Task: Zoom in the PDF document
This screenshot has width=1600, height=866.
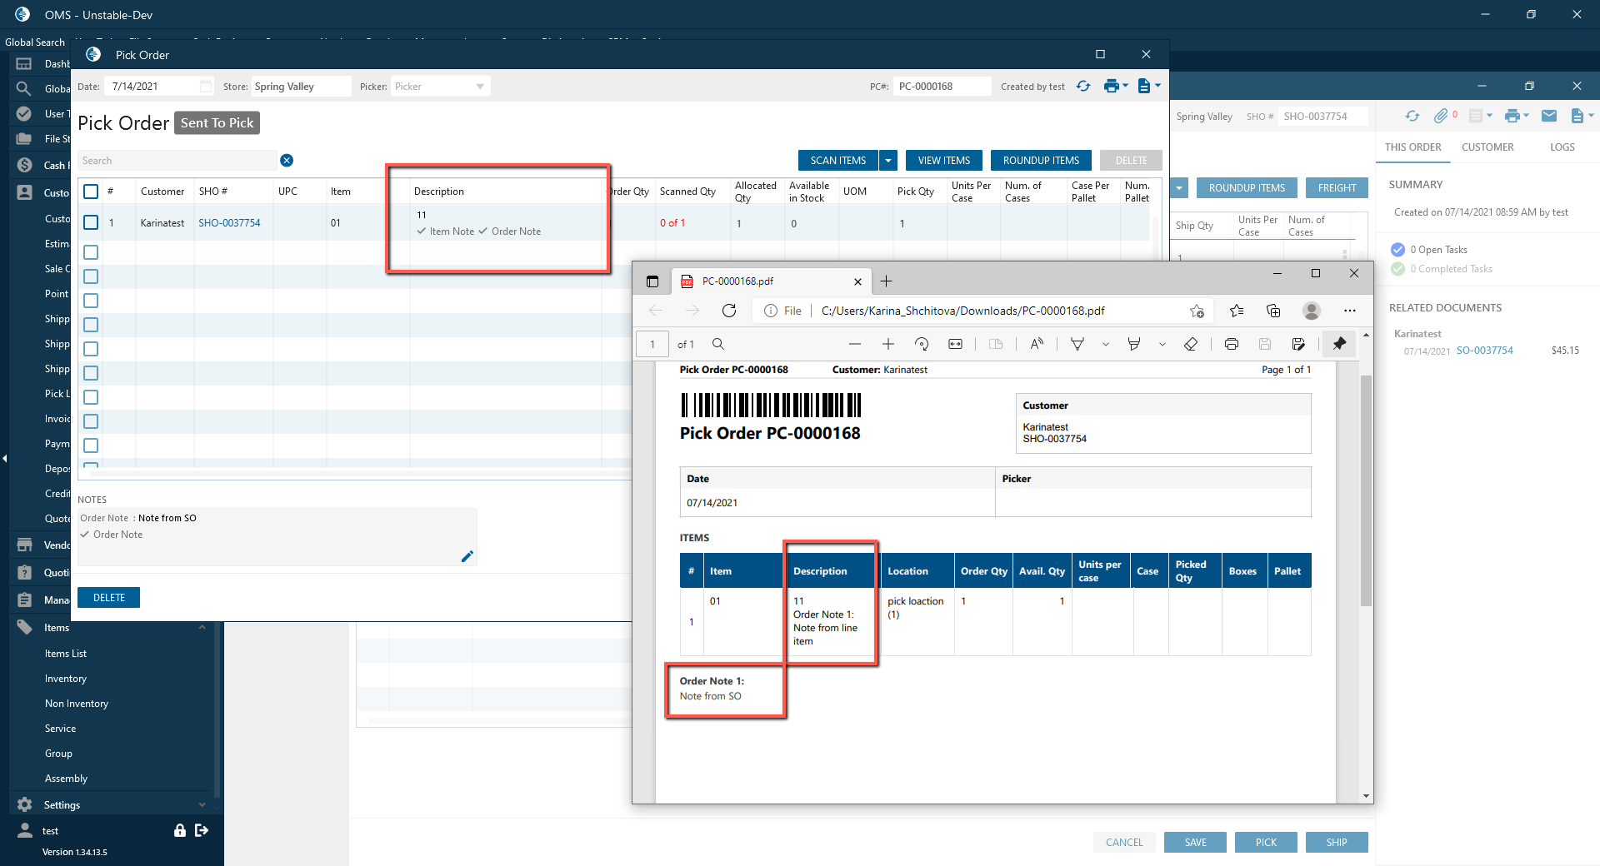Action: tap(888, 344)
